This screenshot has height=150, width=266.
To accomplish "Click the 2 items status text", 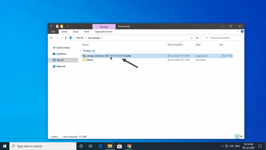I will (x=54, y=136).
